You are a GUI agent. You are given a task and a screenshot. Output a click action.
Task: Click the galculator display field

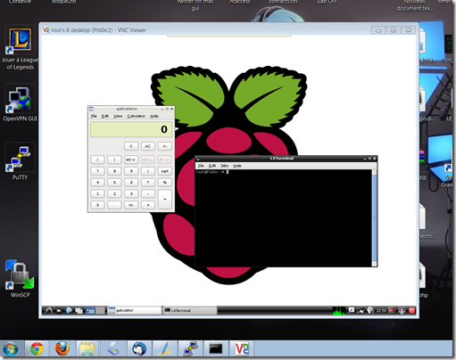click(131, 129)
